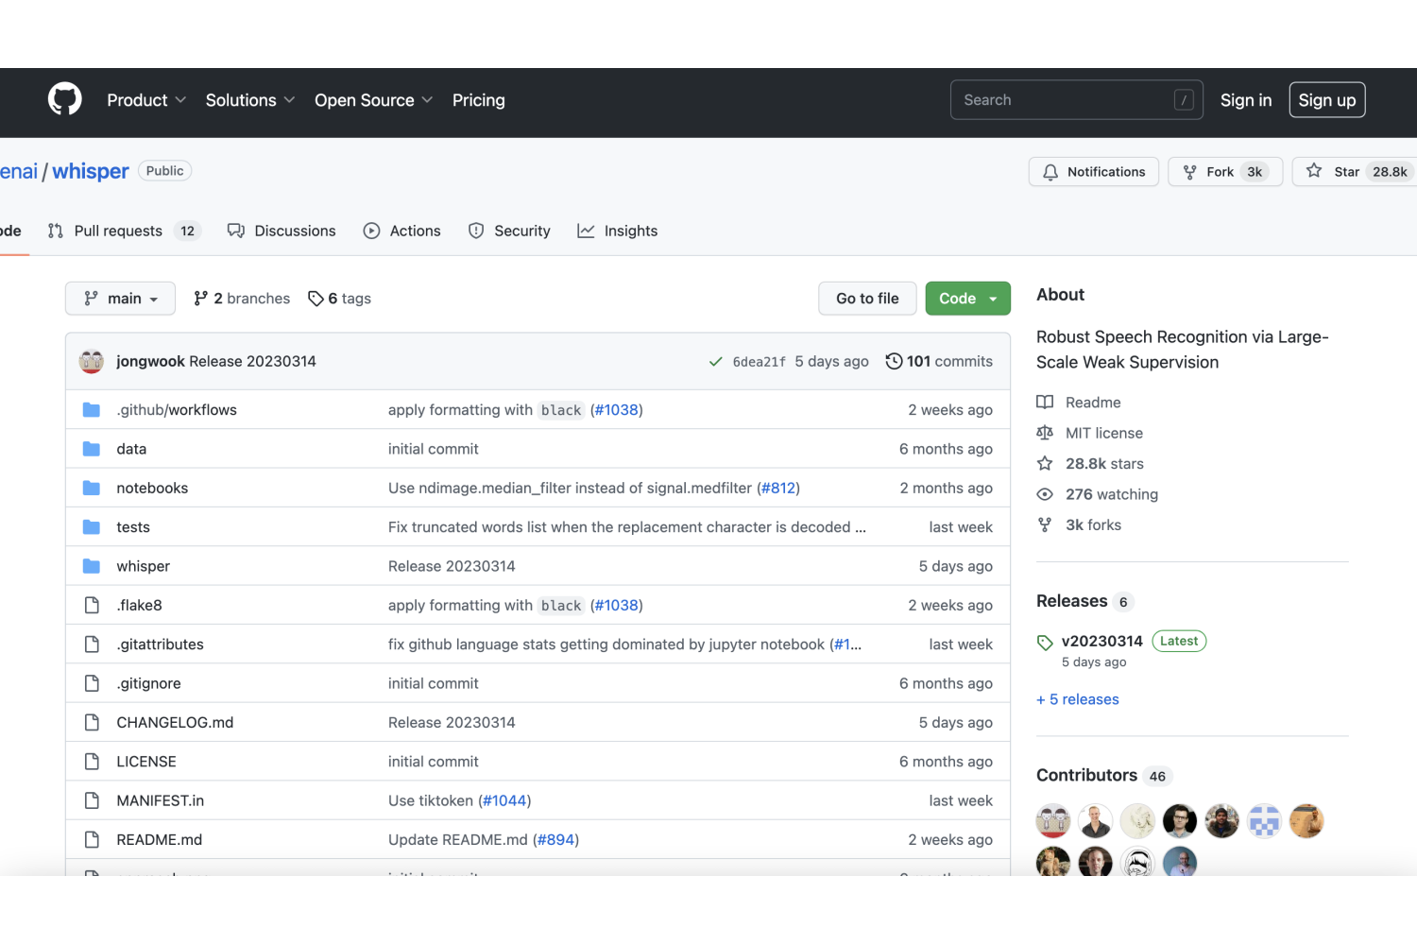Open the Contributors section heading

point(1086,775)
